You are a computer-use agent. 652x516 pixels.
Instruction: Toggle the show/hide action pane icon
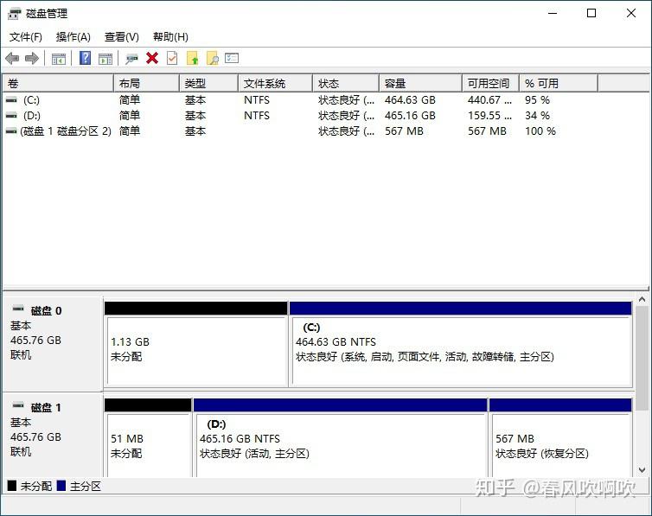click(105, 59)
